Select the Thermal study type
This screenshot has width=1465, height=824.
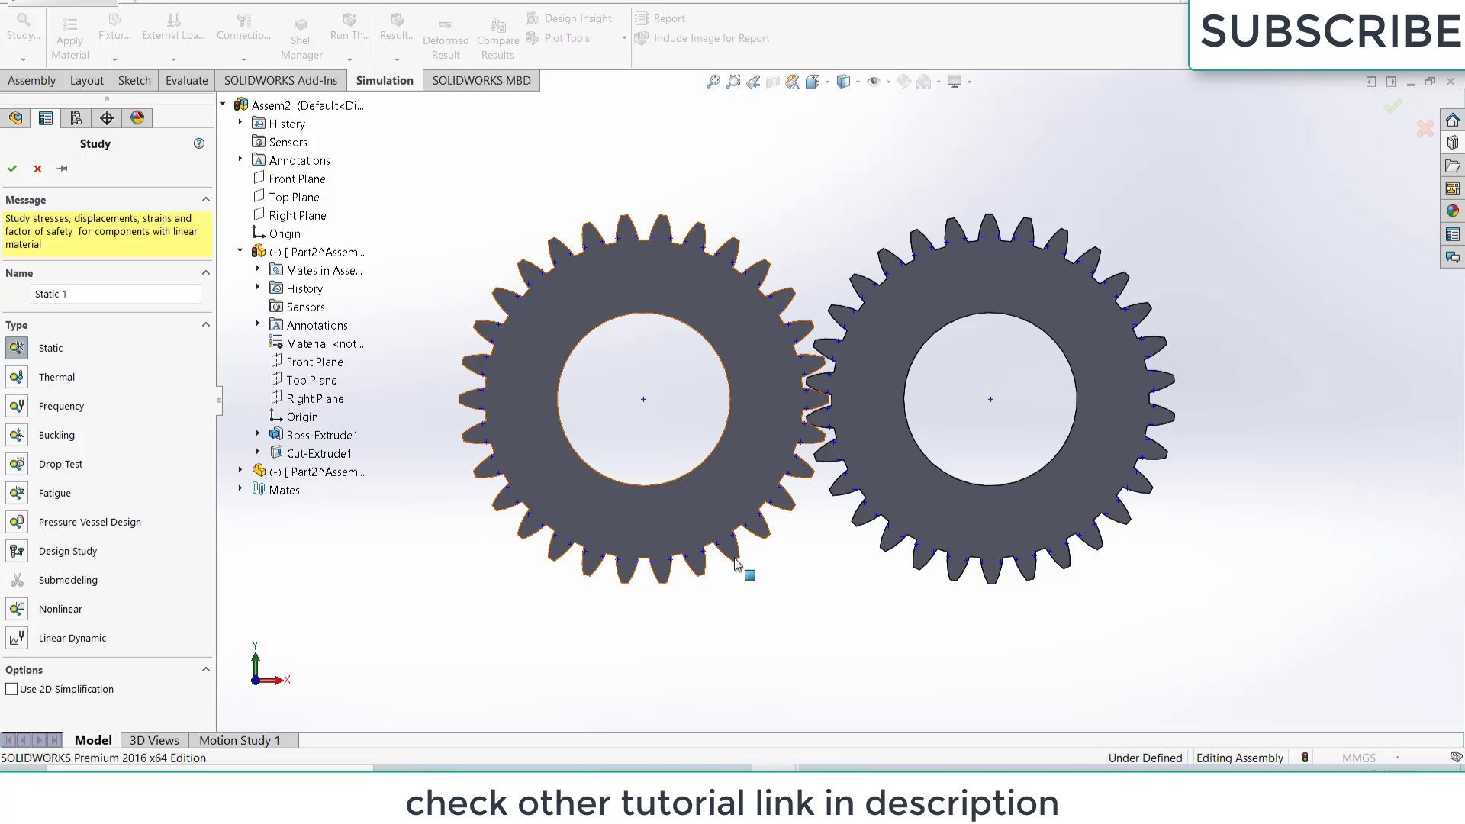pos(55,376)
